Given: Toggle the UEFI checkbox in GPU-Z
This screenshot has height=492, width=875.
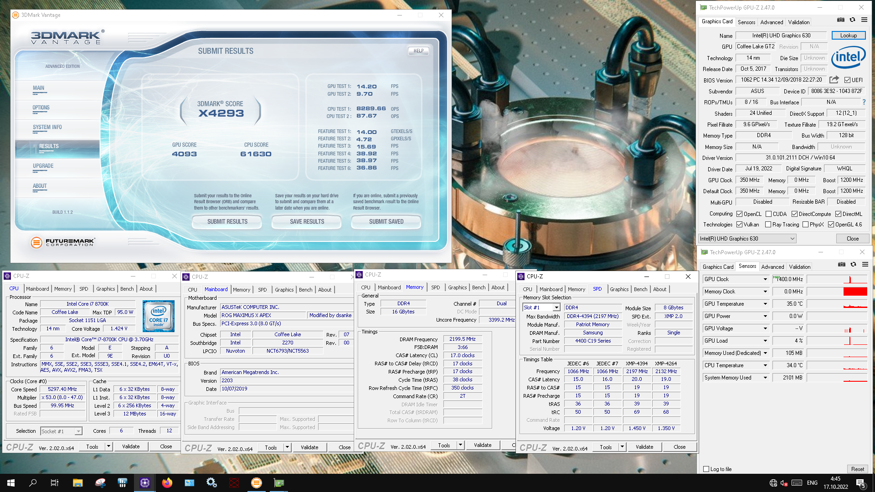Looking at the screenshot, I should [847, 80].
